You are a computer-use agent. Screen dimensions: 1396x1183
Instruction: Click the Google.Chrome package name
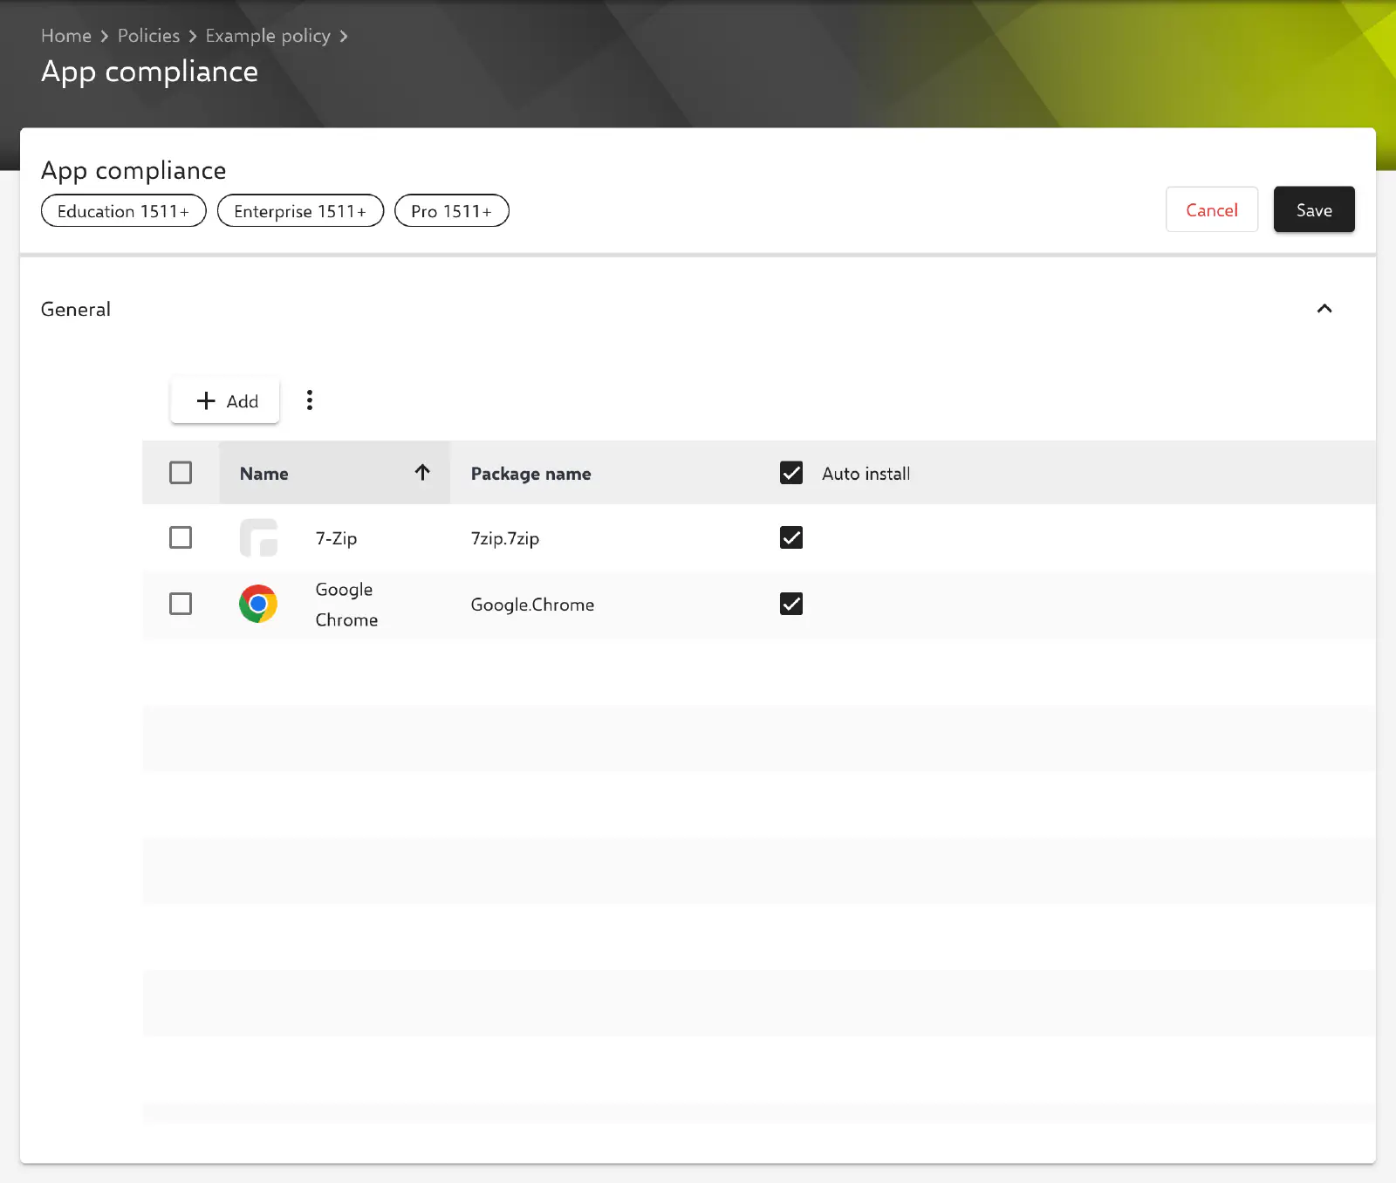pos(532,605)
